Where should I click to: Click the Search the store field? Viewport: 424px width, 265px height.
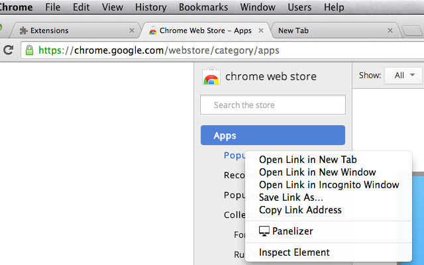(272, 105)
